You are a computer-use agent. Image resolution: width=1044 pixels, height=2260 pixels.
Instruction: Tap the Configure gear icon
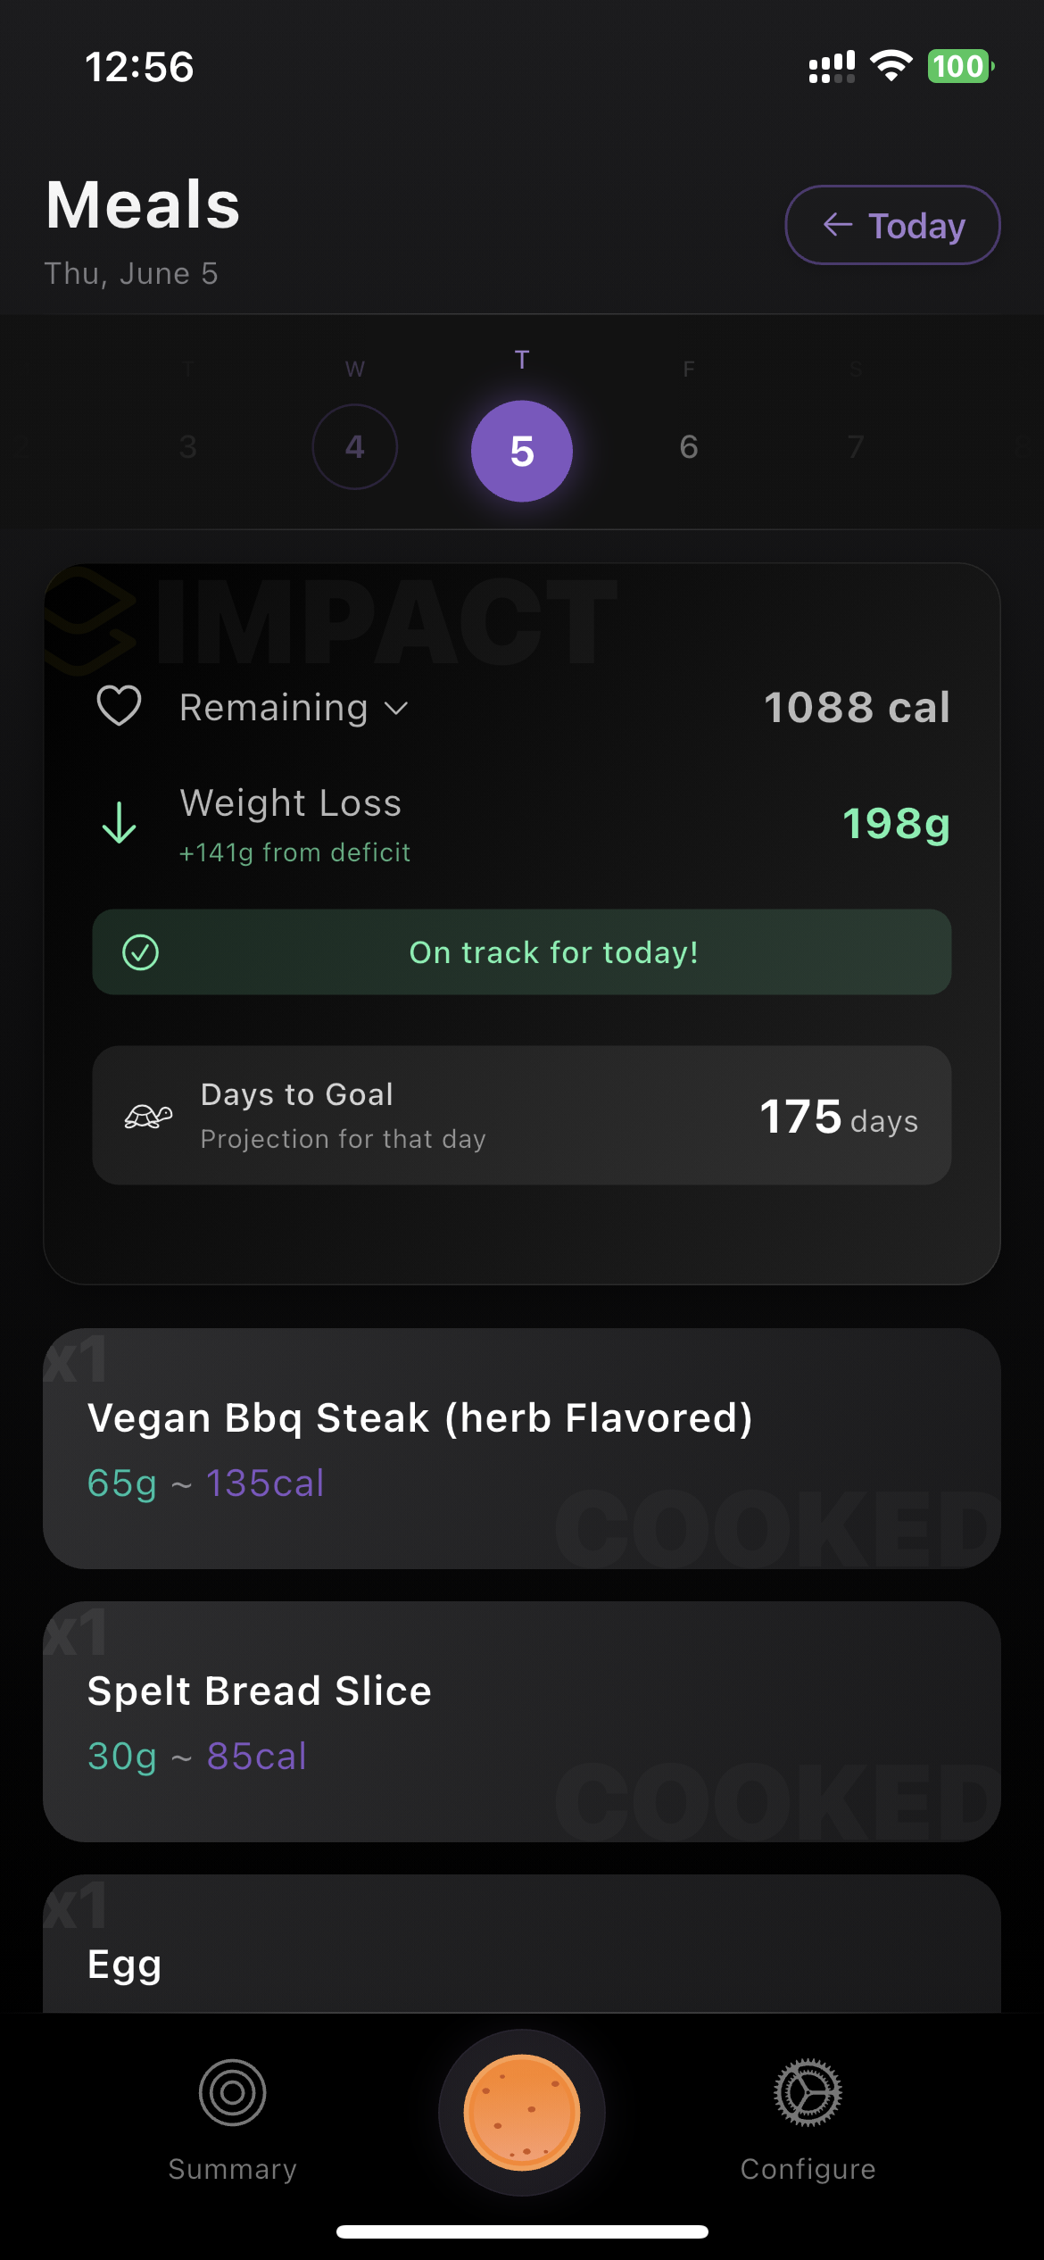pyautogui.click(x=808, y=2092)
